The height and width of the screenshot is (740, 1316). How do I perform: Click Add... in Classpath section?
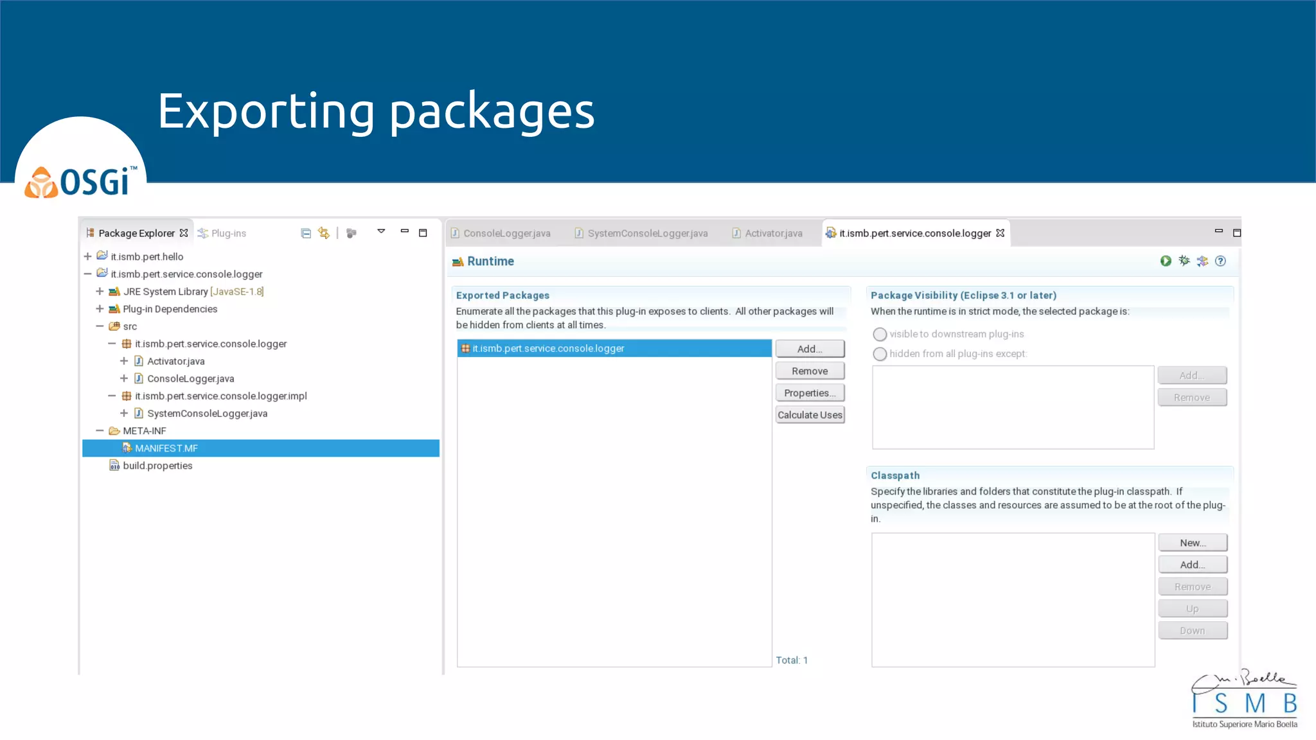pyautogui.click(x=1193, y=565)
